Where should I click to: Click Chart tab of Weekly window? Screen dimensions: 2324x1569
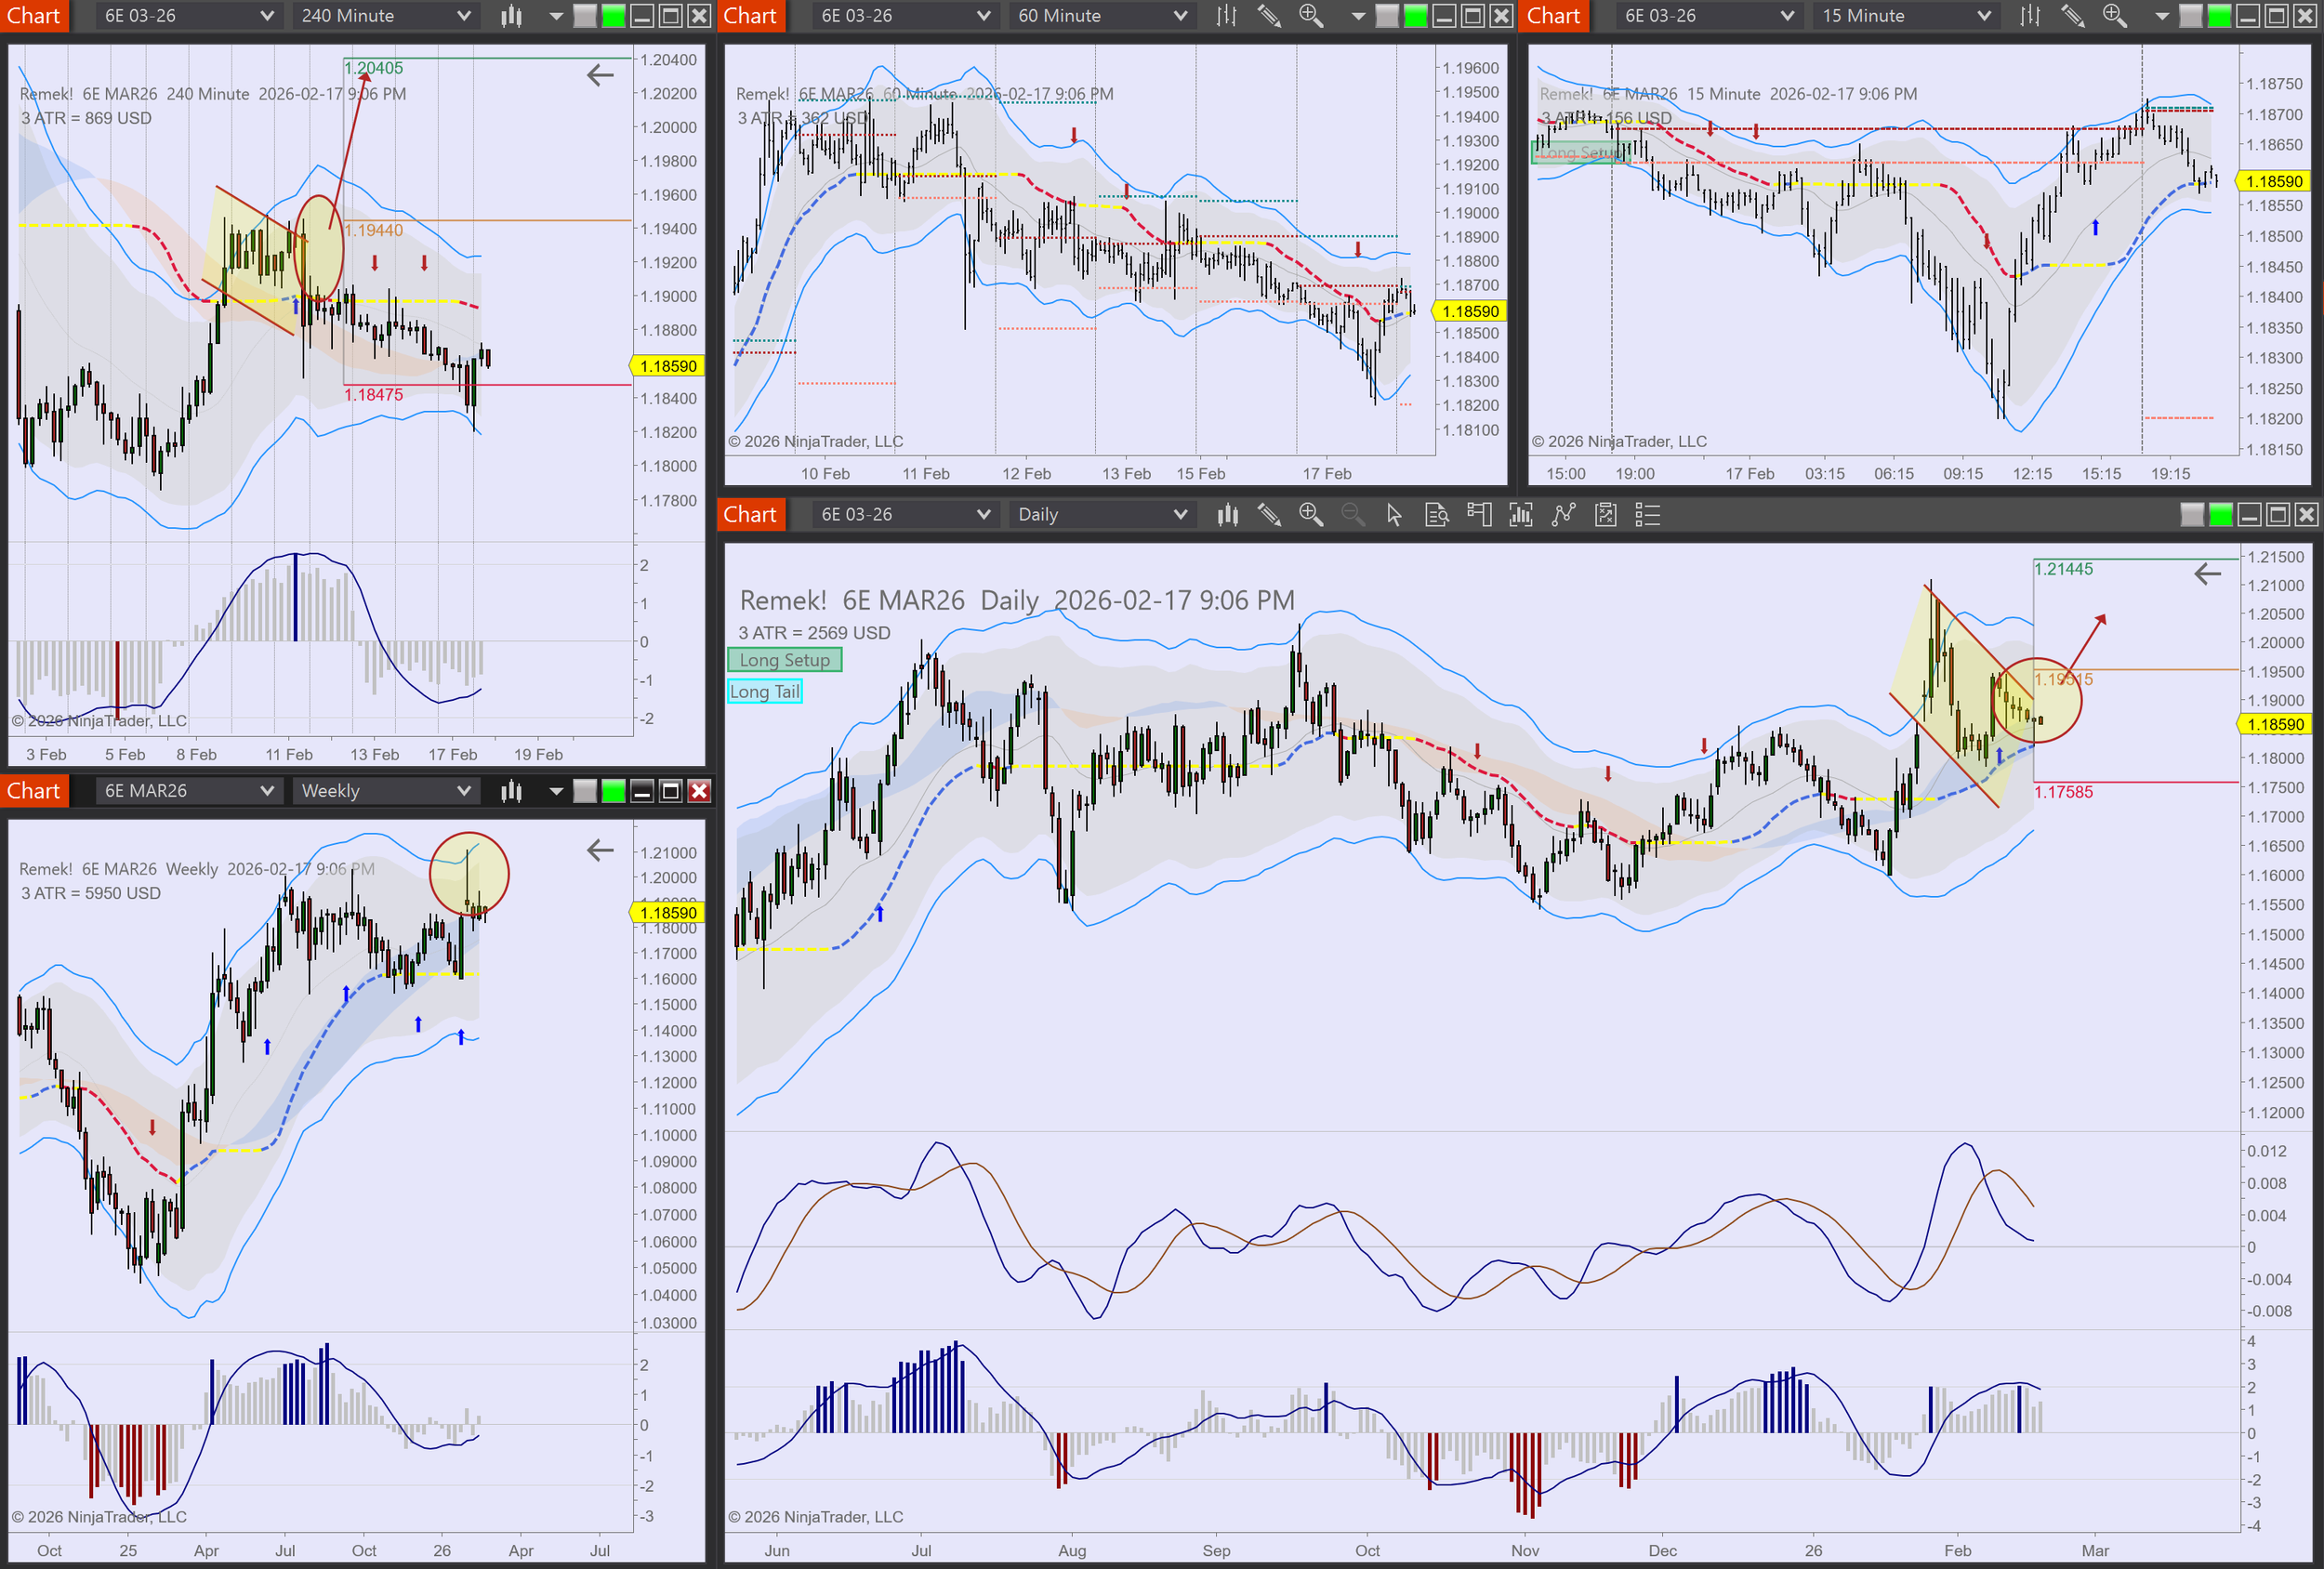coord(34,791)
